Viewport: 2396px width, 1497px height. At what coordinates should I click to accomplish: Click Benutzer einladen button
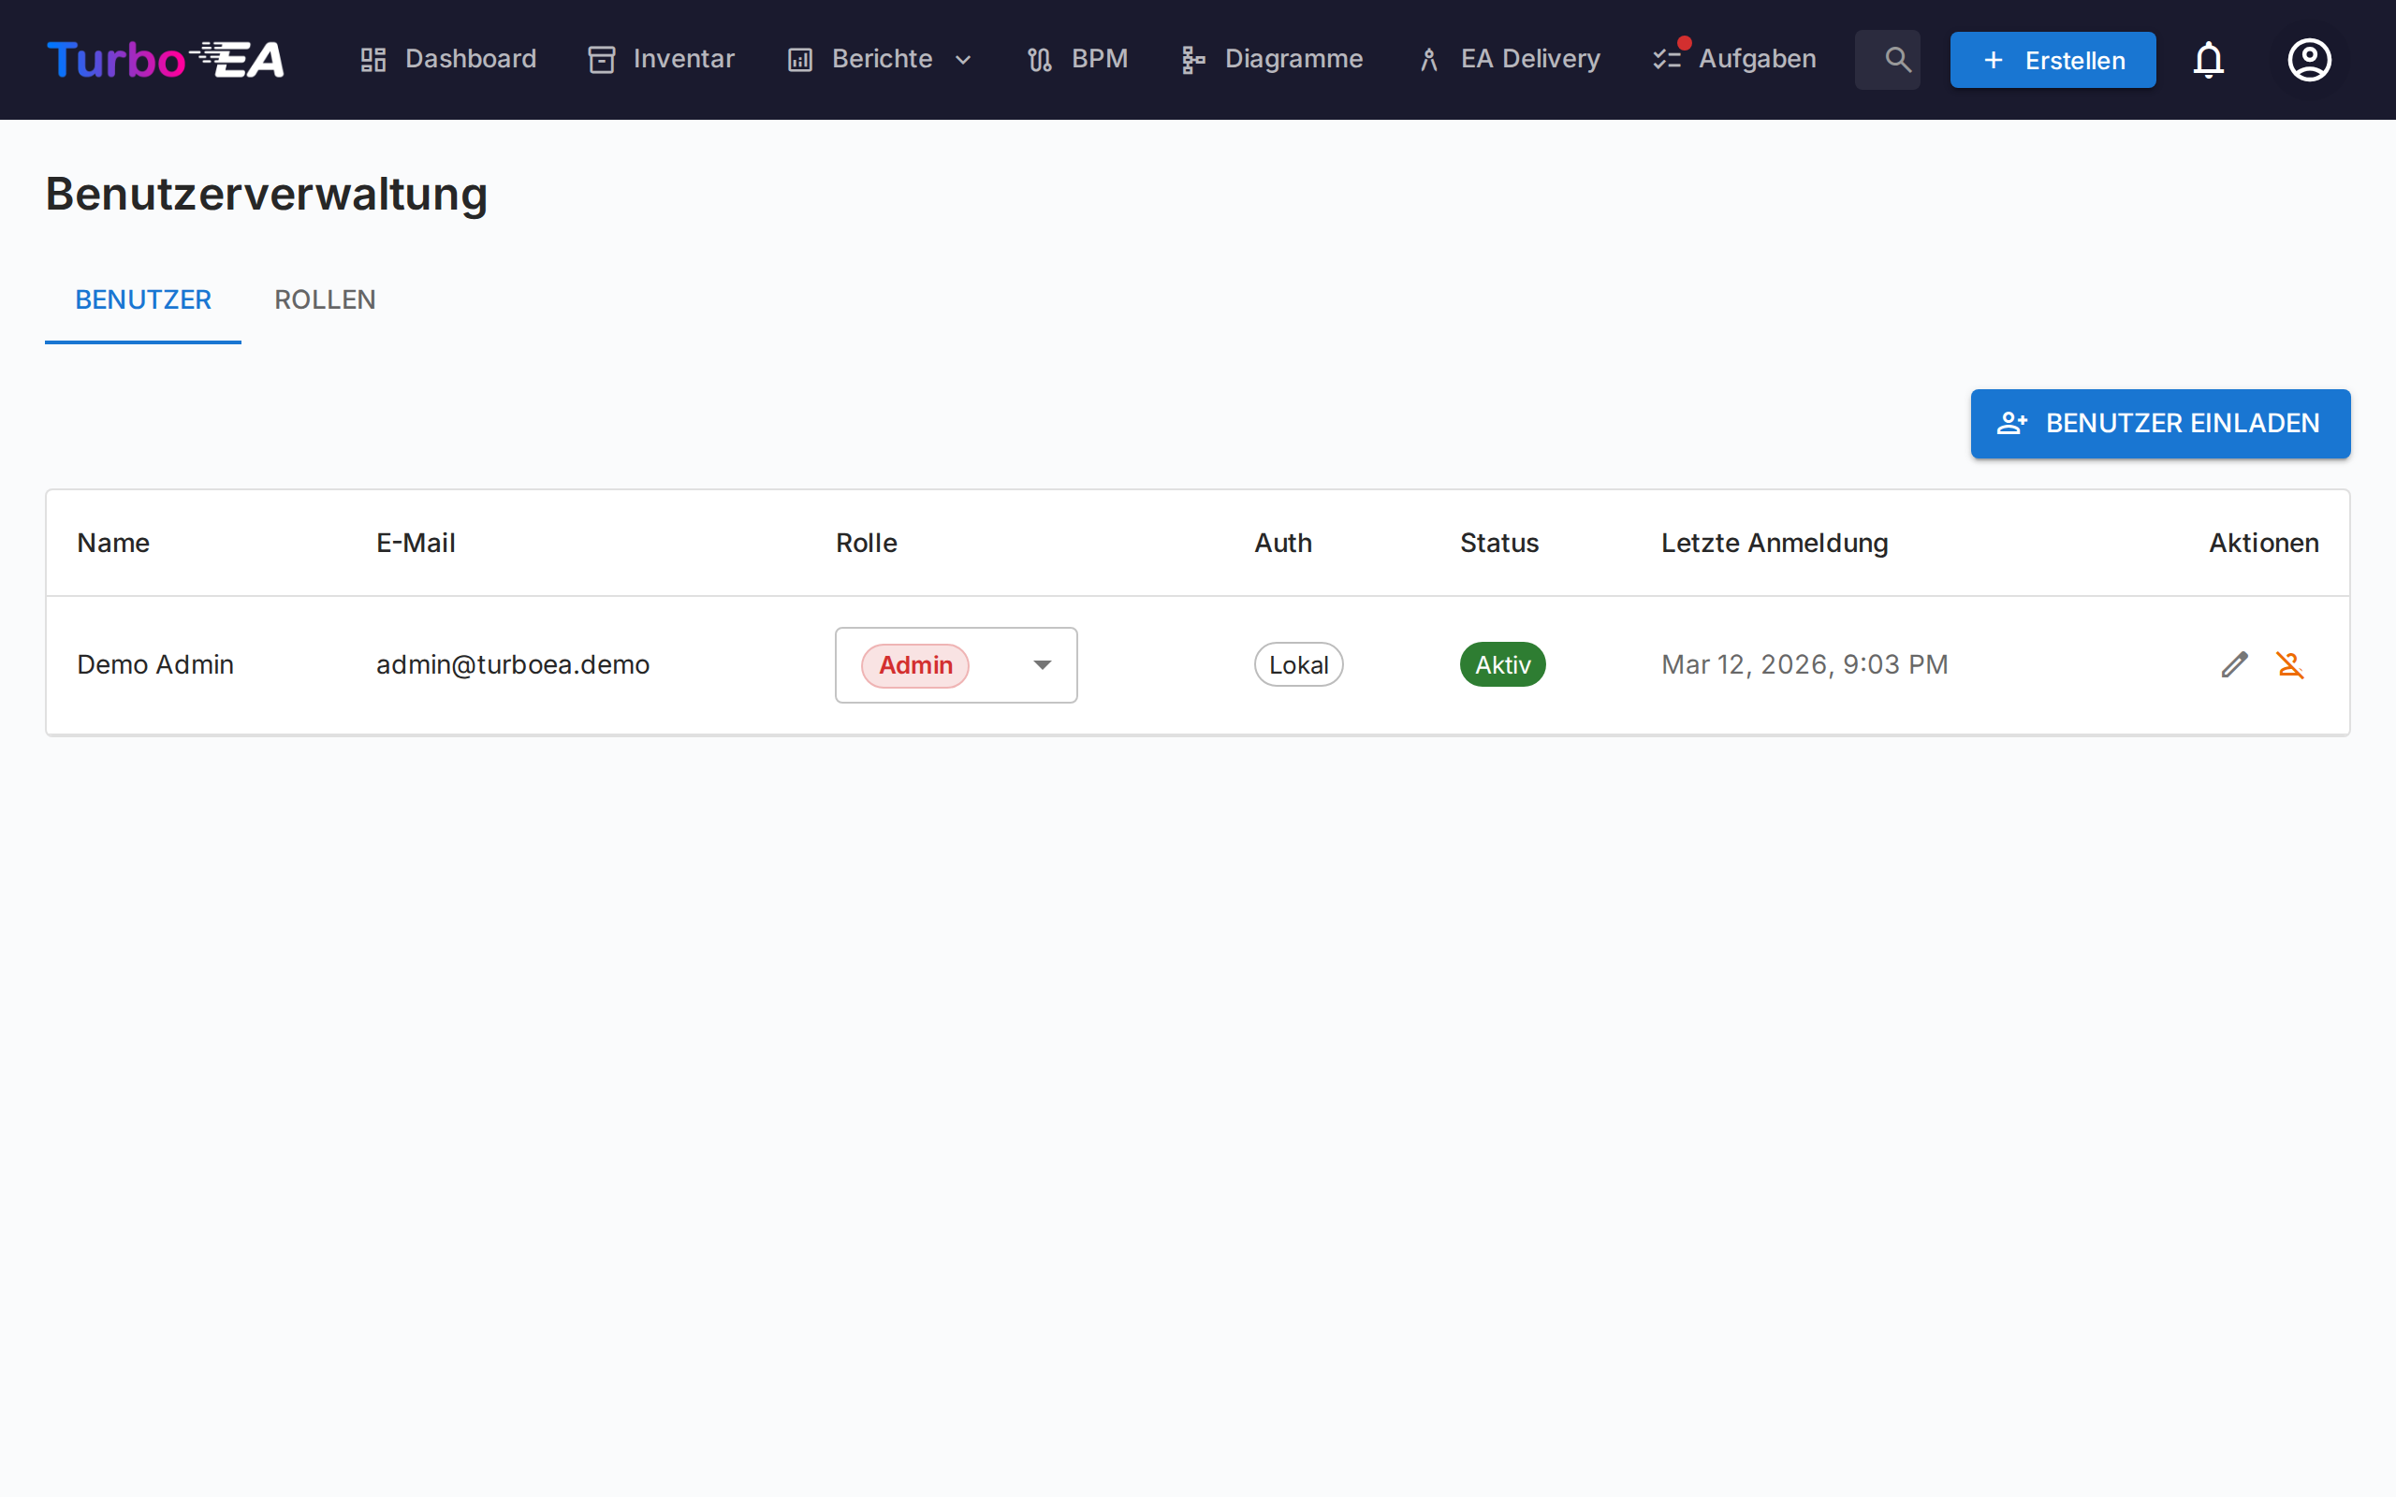coord(2159,424)
